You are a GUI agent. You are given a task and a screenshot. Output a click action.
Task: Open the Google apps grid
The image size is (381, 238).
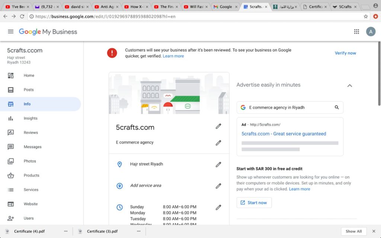coord(356,32)
